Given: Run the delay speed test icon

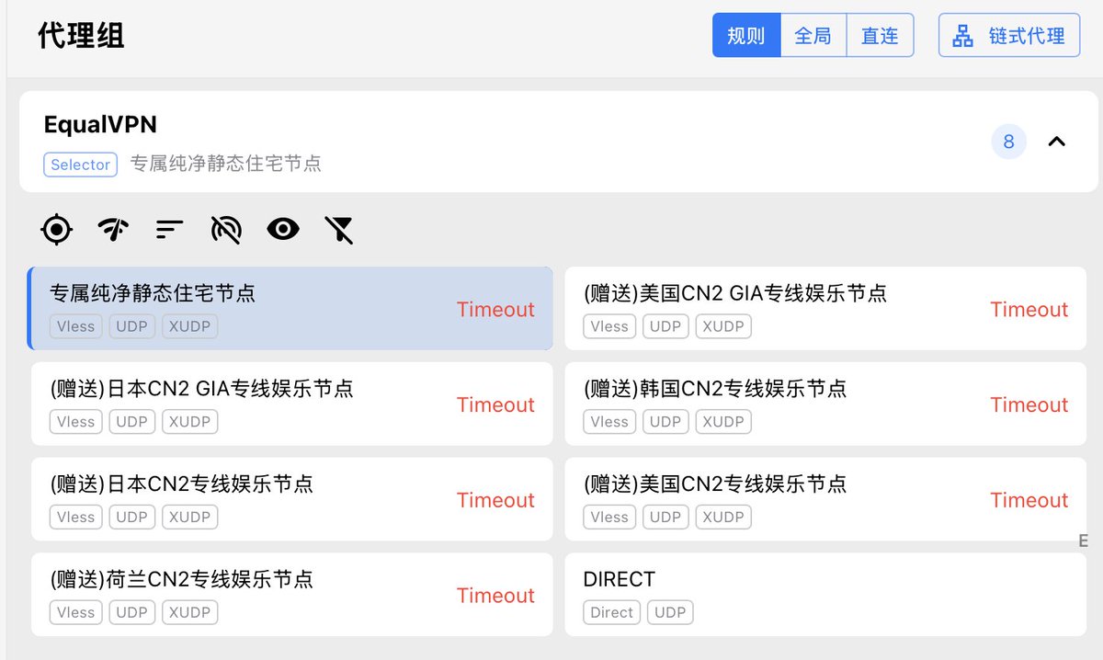Looking at the screenshot, I should (x=113, y=229).
